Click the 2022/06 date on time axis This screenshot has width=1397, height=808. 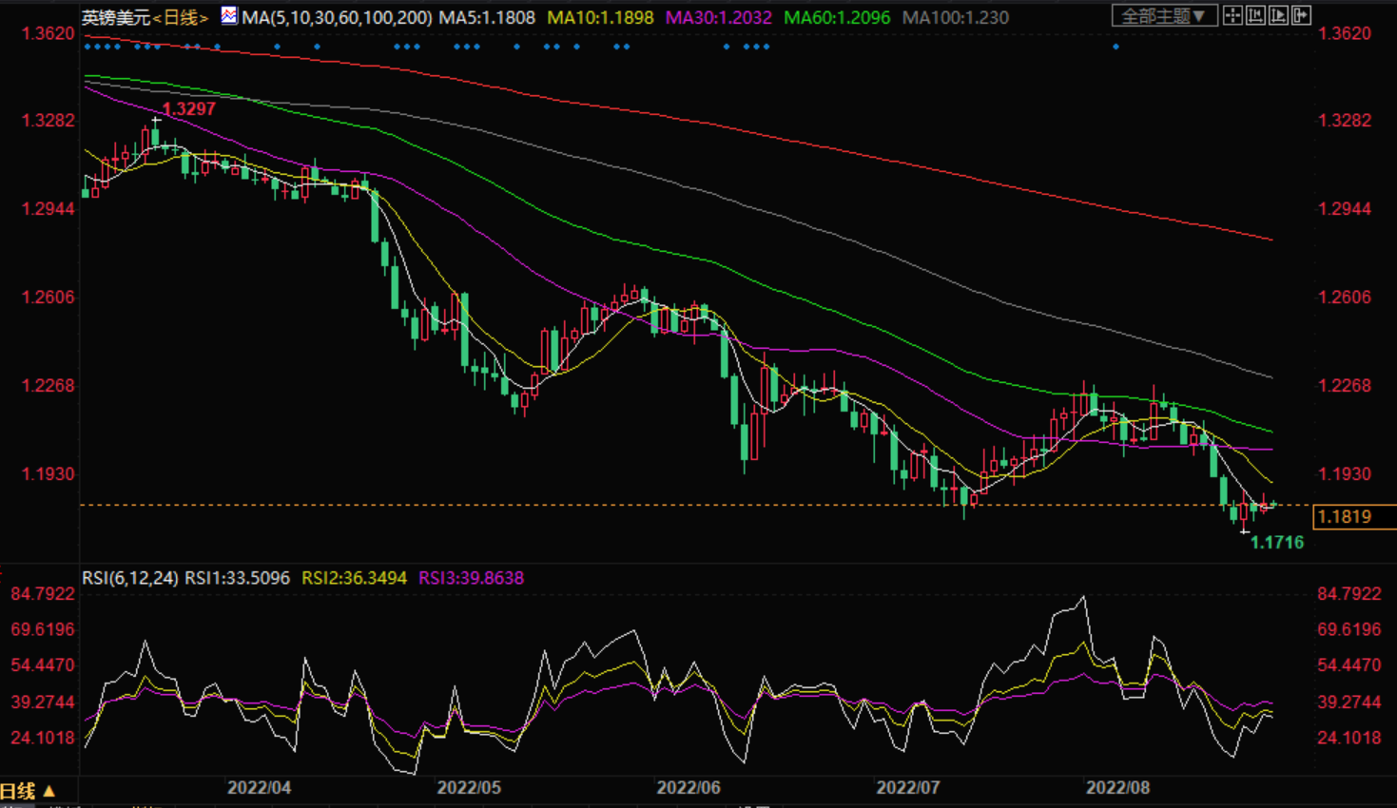click(x=688, y=788)
